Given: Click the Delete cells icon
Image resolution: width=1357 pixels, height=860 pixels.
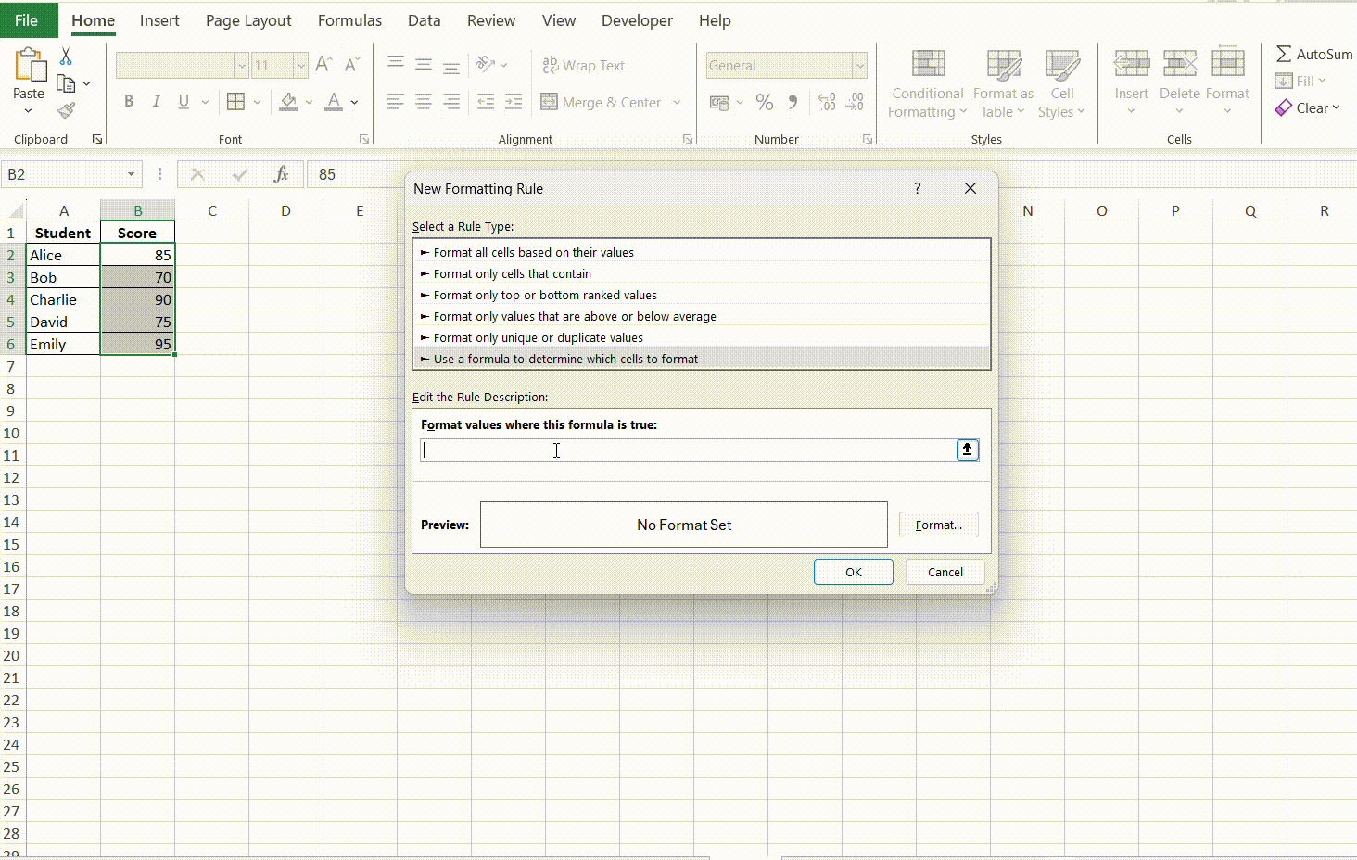Looking at the screenshot, I should [1180, 63].
